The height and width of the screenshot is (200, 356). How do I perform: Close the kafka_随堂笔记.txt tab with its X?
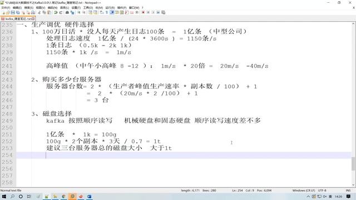click(33, 19)
